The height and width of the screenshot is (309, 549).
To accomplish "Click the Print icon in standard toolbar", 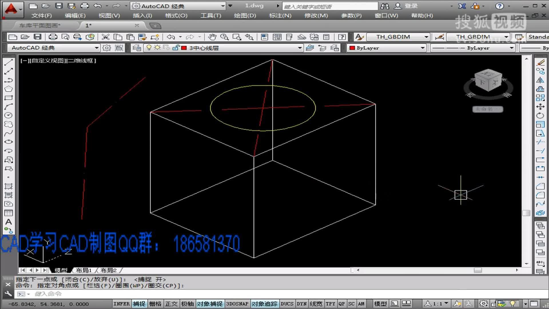I will (53, 37).
